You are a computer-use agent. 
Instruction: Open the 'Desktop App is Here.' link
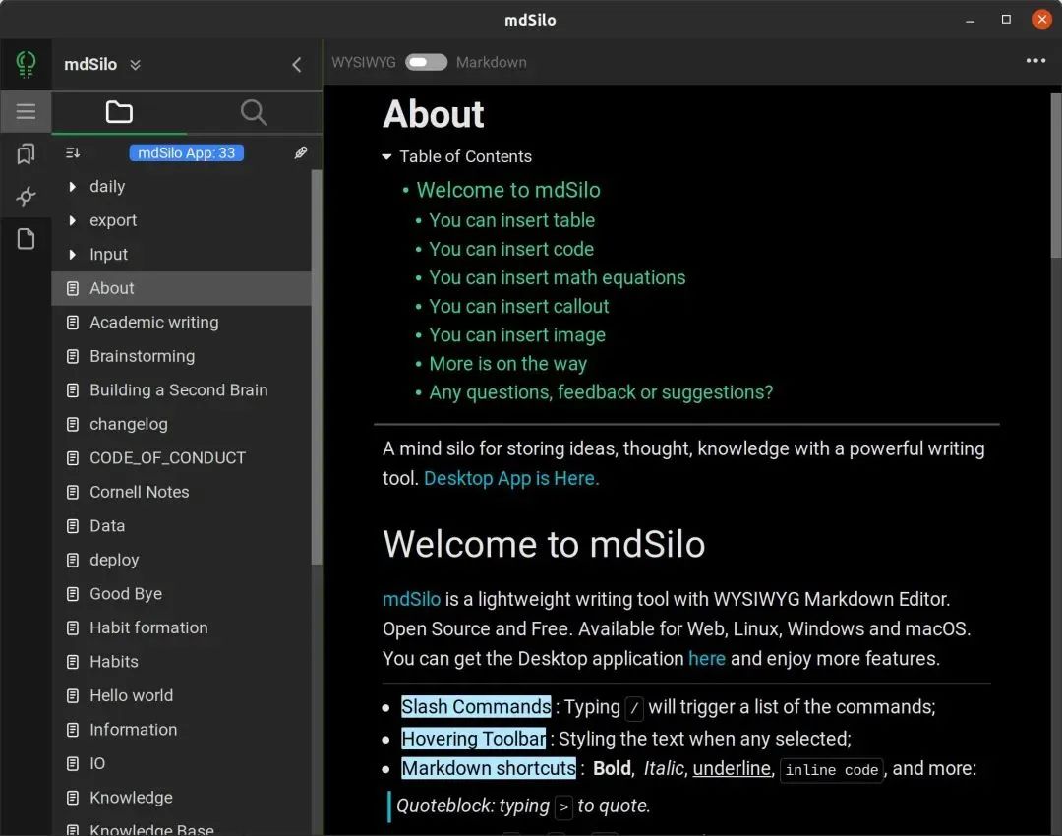511,478
